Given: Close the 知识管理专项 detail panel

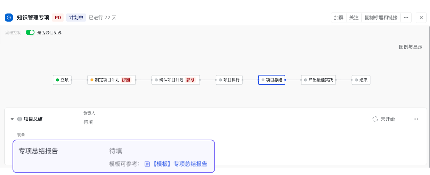Looking at the screenshot, I should coord(421,18).
